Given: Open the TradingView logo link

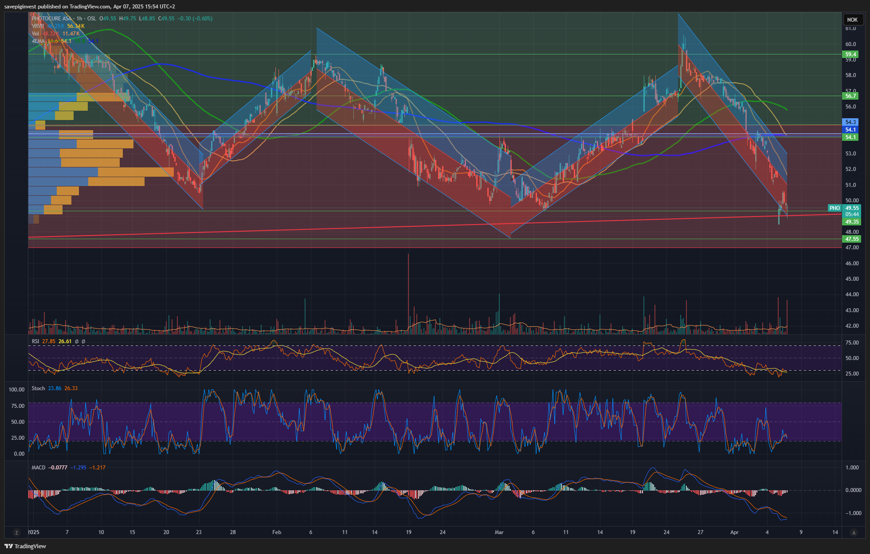Looking at the screenshot, I should tap(25, 546).
